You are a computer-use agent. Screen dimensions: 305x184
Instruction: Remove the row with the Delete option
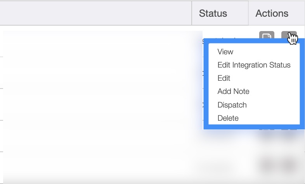point(228,118)
